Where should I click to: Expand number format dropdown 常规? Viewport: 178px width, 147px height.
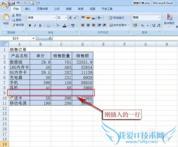click(x=159, y=18)
